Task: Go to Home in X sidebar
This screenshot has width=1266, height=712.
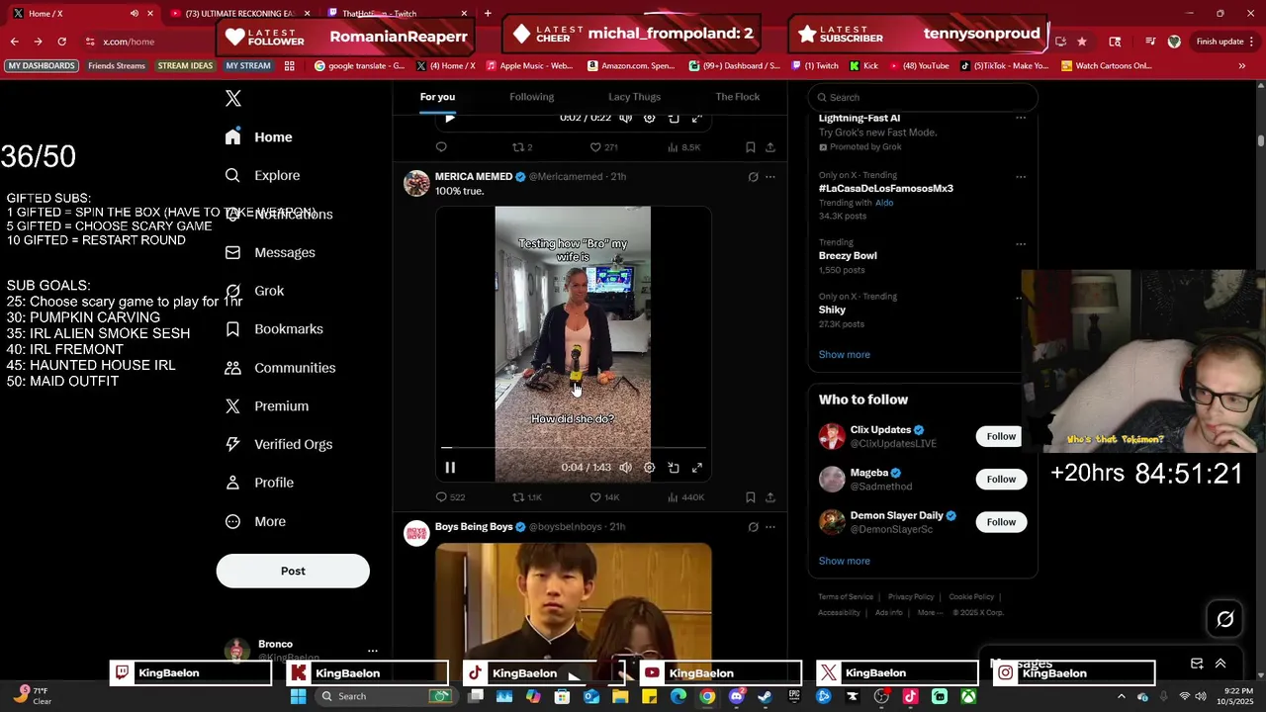Action: coord(258,137)
